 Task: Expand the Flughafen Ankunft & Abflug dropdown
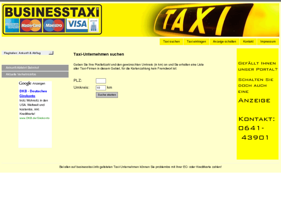27,53
